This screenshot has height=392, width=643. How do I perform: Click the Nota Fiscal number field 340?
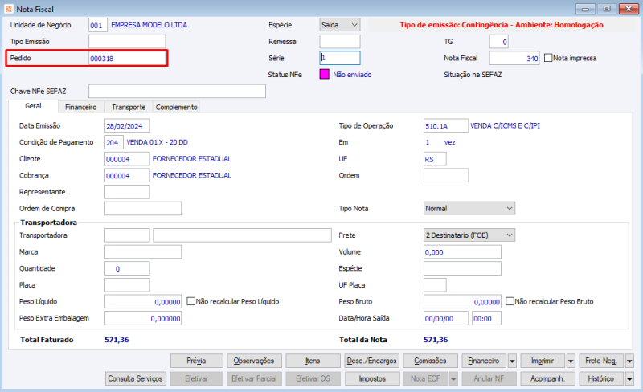tap(514, 58)
